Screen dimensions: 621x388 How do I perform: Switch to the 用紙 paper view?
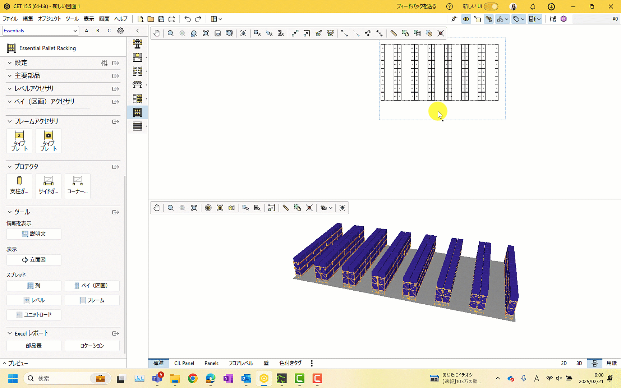(612, 363)
